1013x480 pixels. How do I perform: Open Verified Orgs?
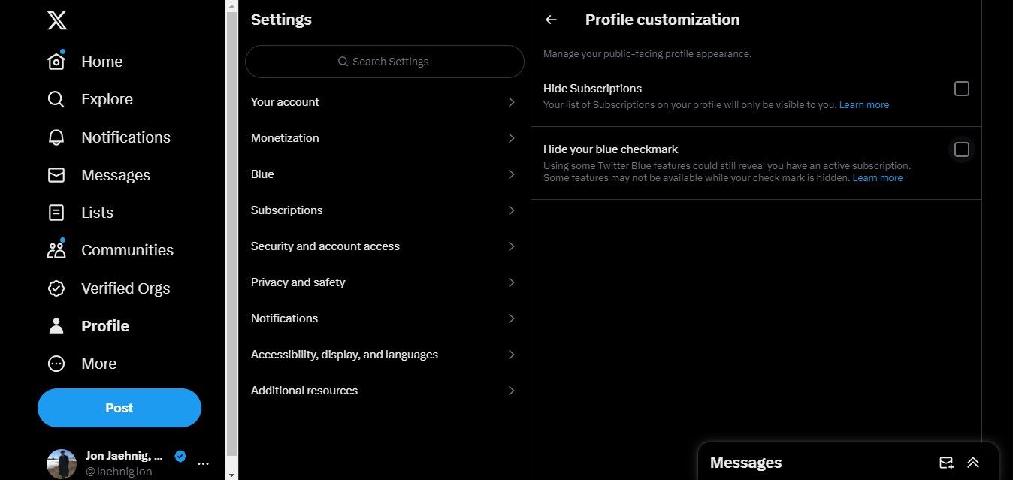125,288
